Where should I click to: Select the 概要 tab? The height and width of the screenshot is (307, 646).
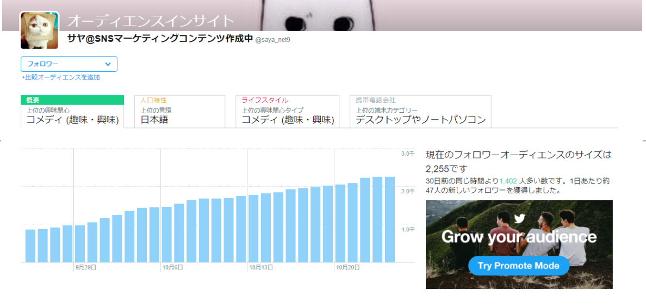72,112
